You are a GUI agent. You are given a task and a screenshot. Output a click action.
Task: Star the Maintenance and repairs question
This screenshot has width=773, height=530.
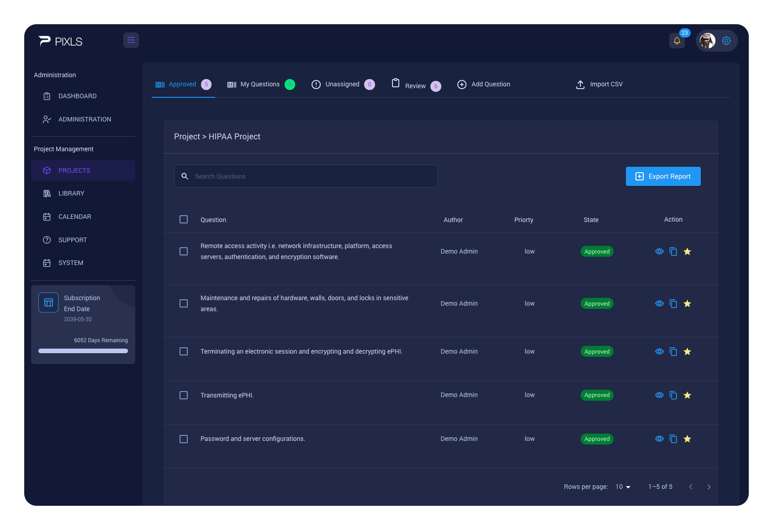[x=687, y=303]
